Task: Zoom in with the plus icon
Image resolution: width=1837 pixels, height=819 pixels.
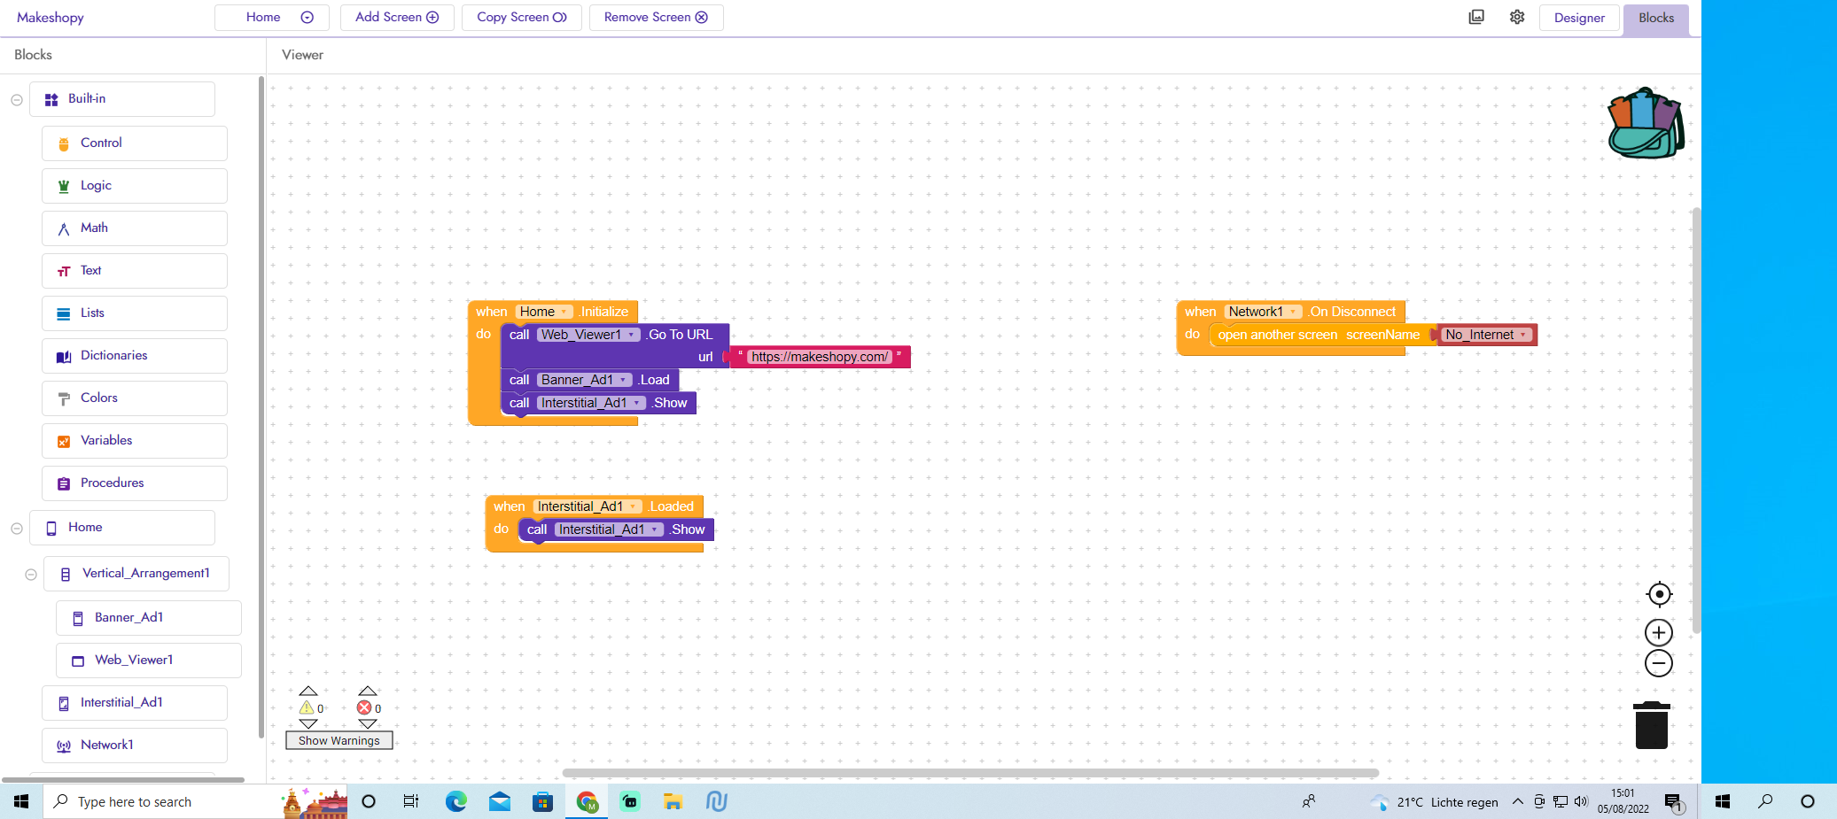Action: pyautogui.click(x=1658, y=632)
